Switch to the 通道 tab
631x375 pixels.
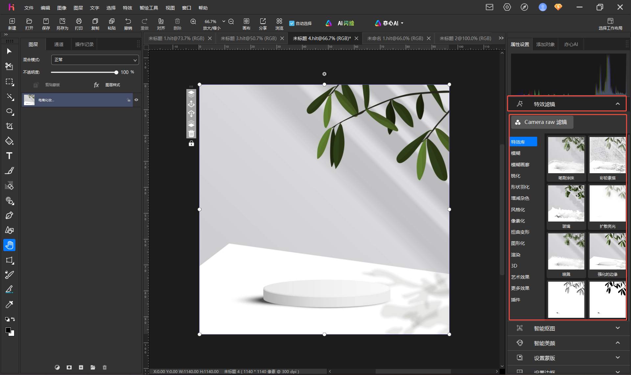[58, 44]
